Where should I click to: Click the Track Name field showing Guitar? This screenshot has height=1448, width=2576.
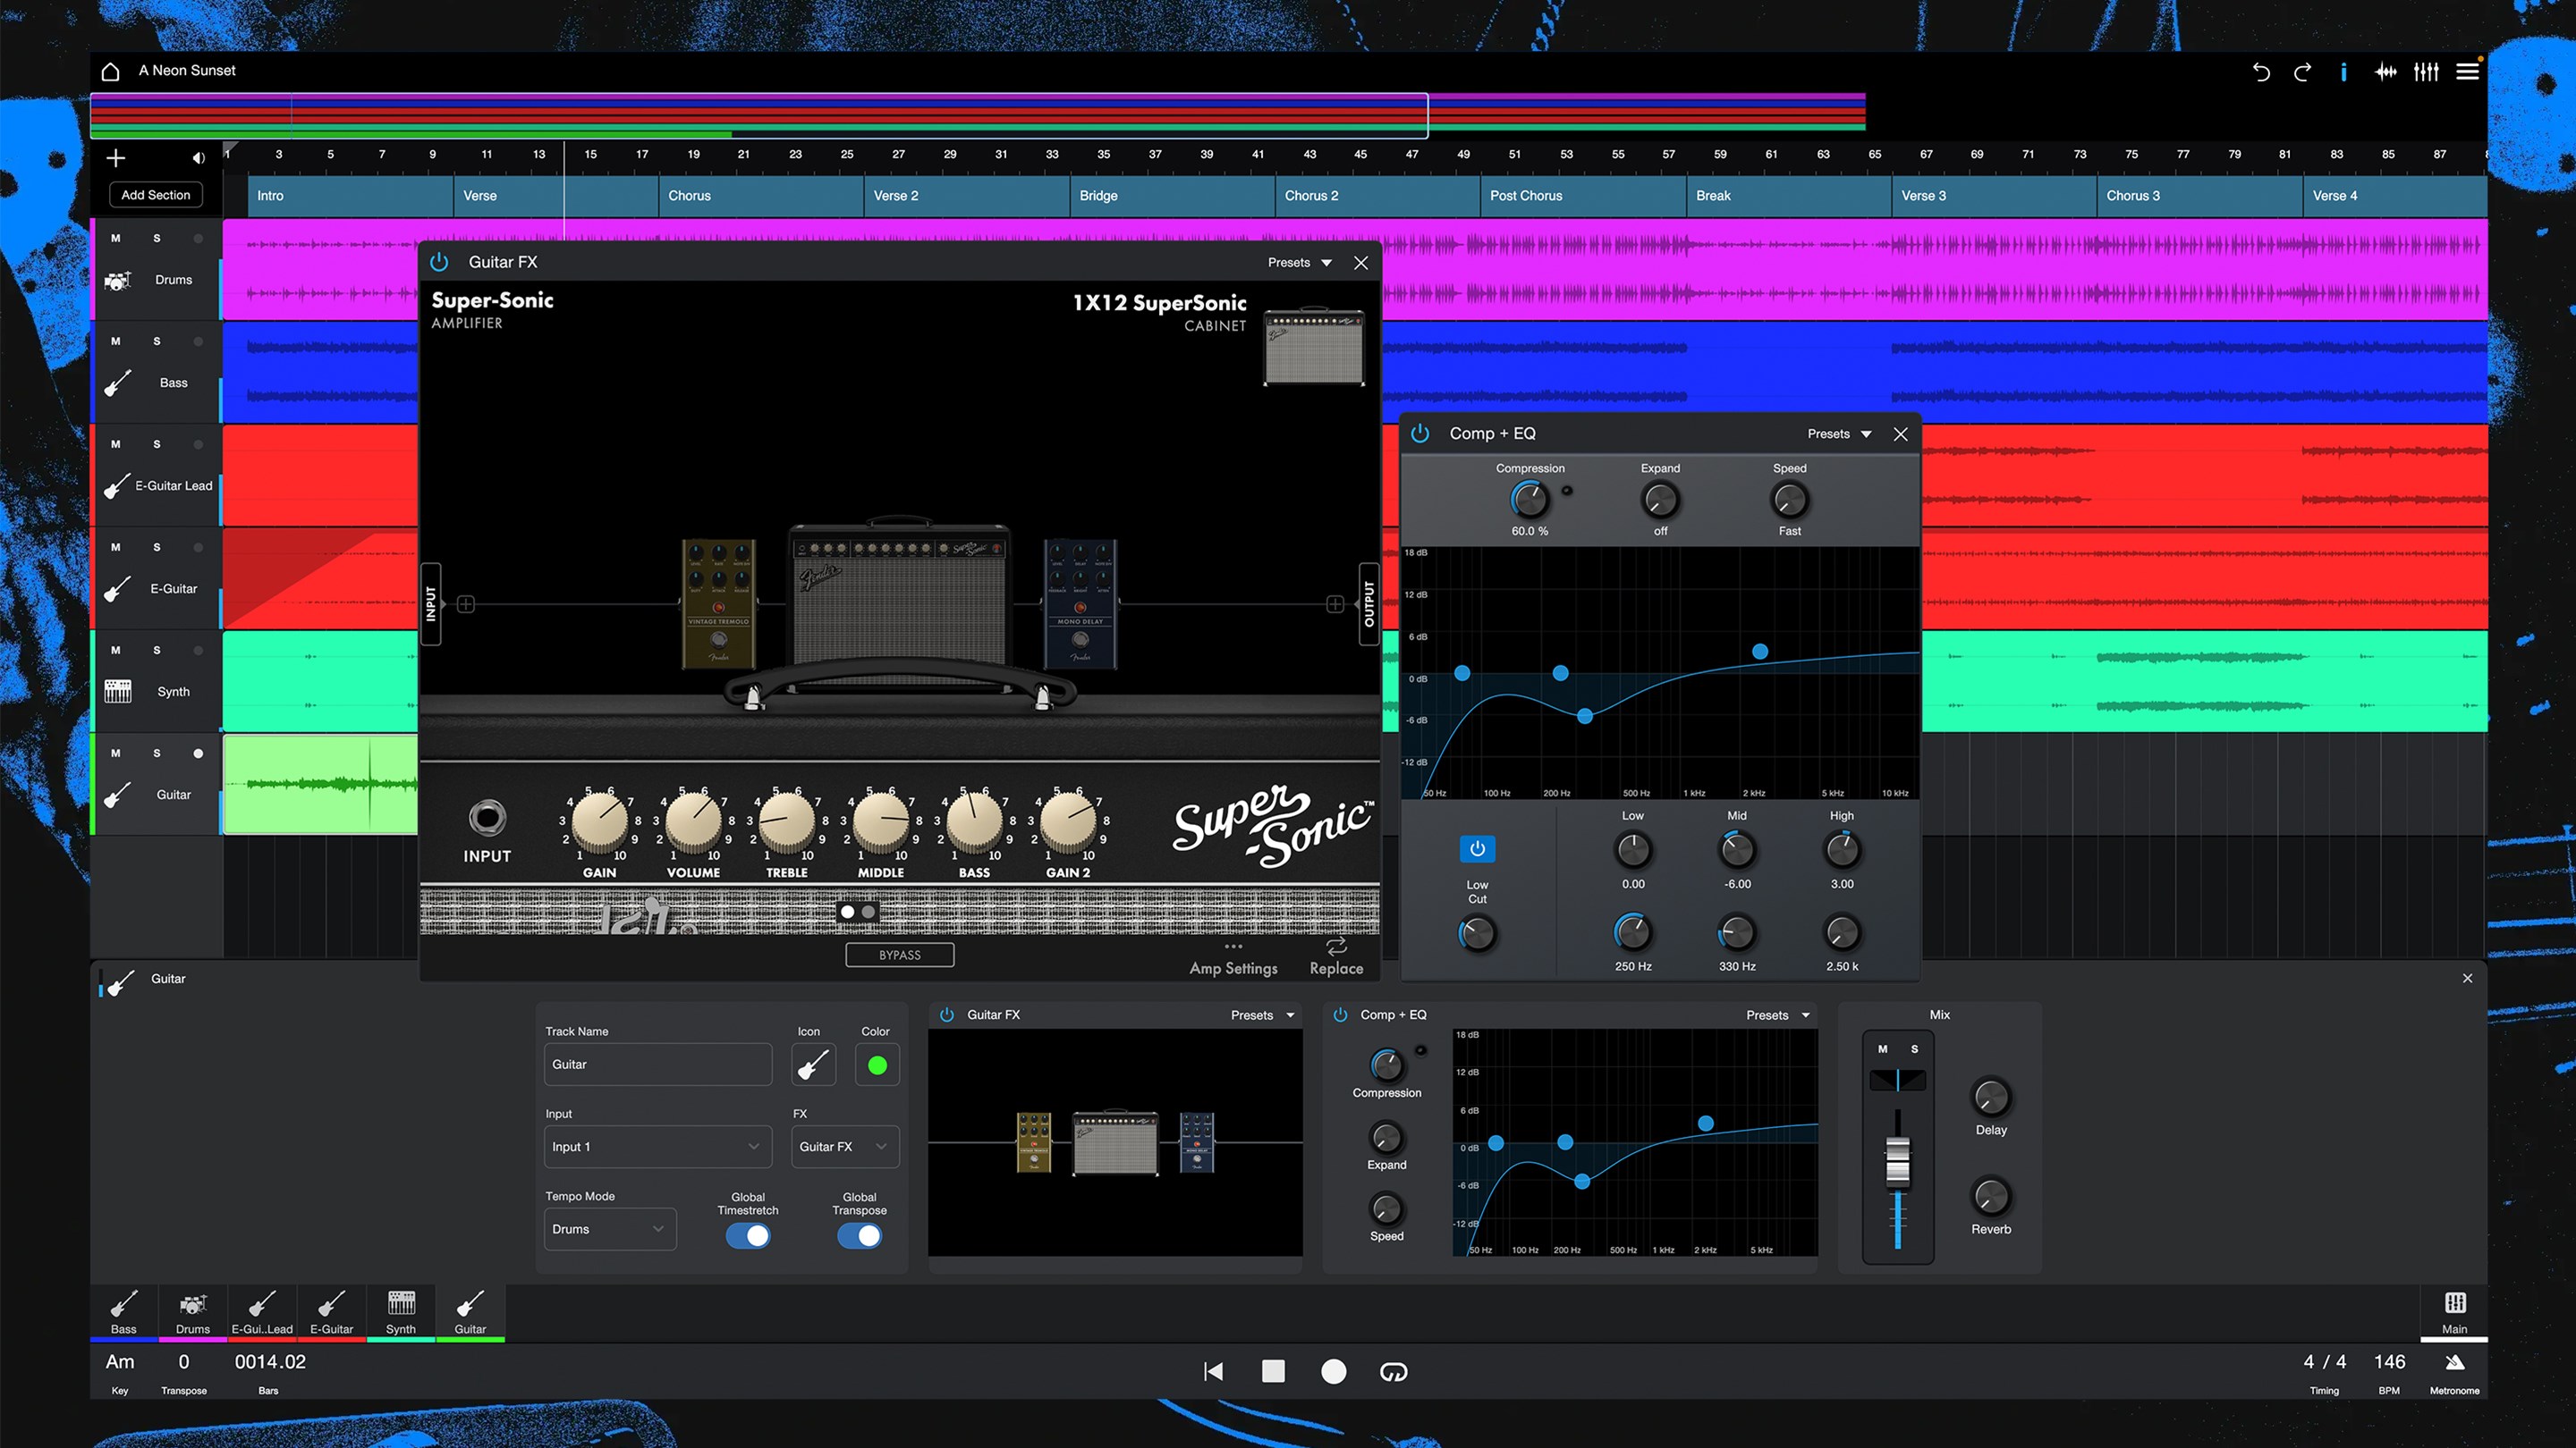[657, 1064]
